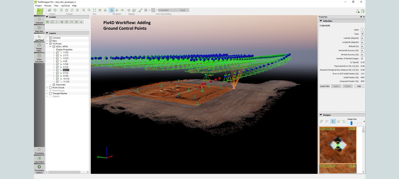Click the first icon in Create panel
The height and width of the screenshot is (179, 399).
coord(47,22)
